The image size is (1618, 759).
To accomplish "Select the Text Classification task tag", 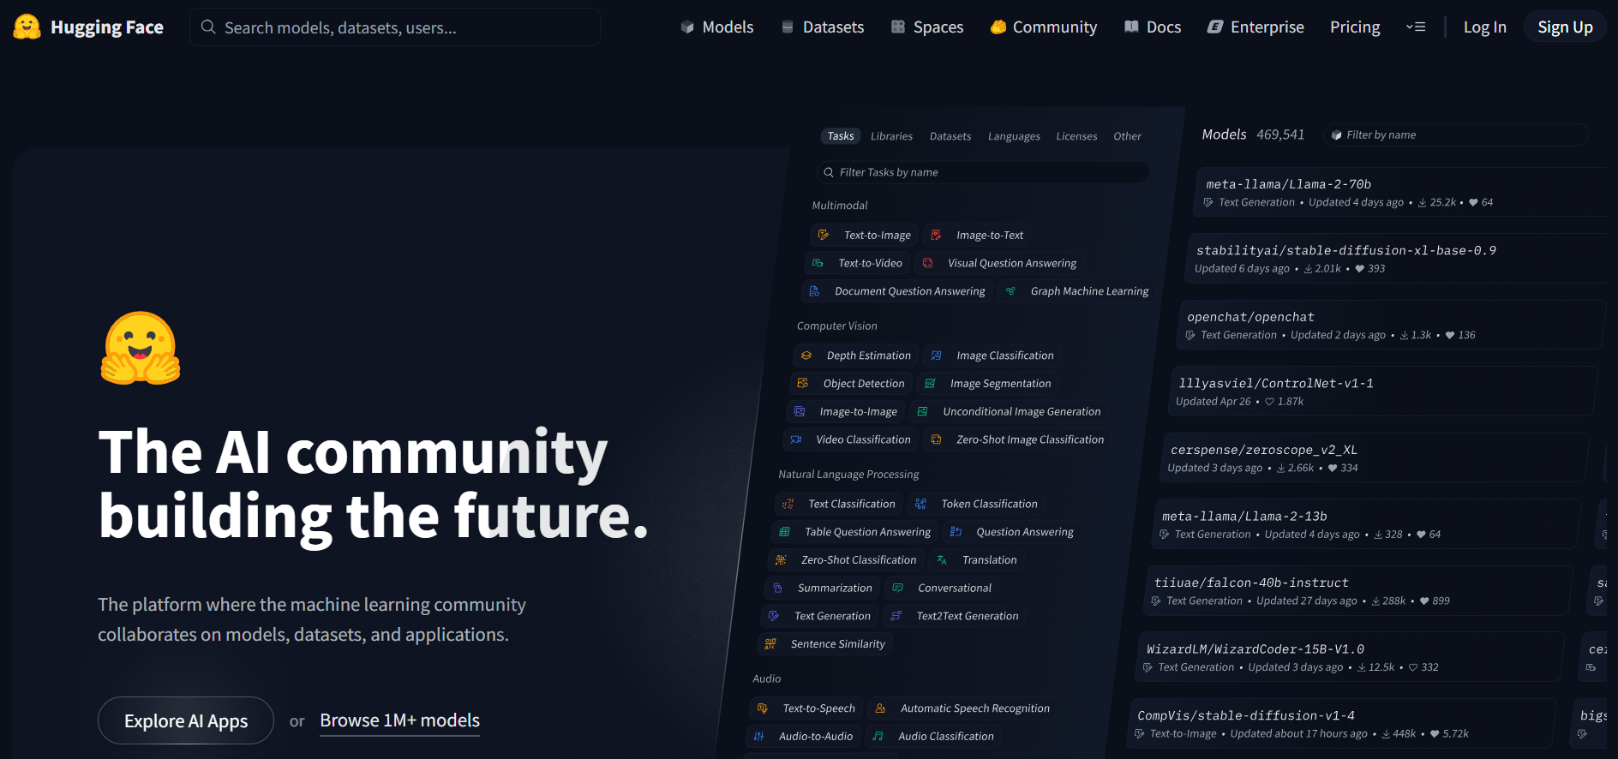I will tap(838, 504).
